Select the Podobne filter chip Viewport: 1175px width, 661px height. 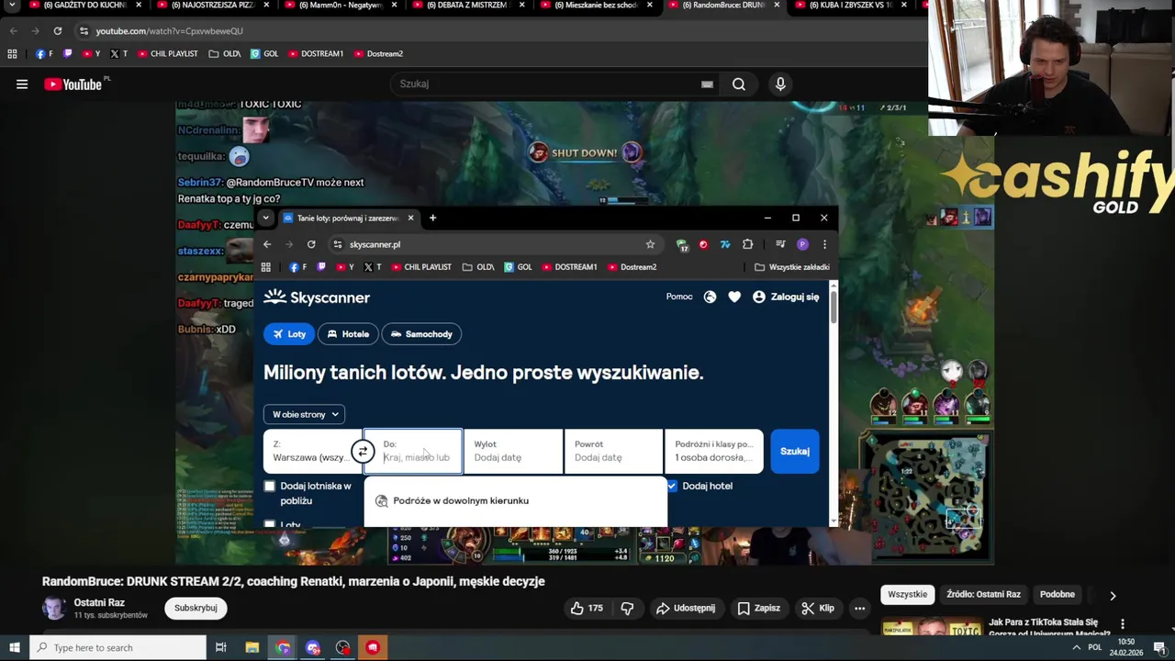[1057, 595]
